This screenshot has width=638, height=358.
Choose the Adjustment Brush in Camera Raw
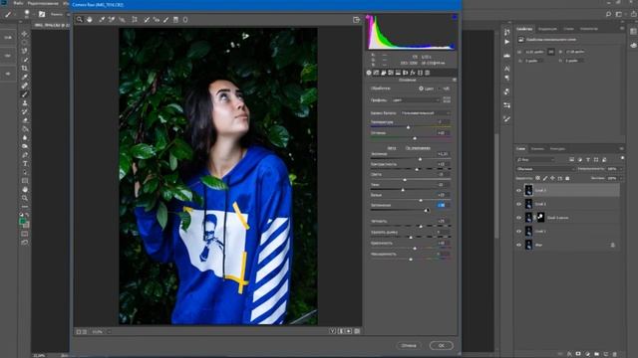[166, 20]
